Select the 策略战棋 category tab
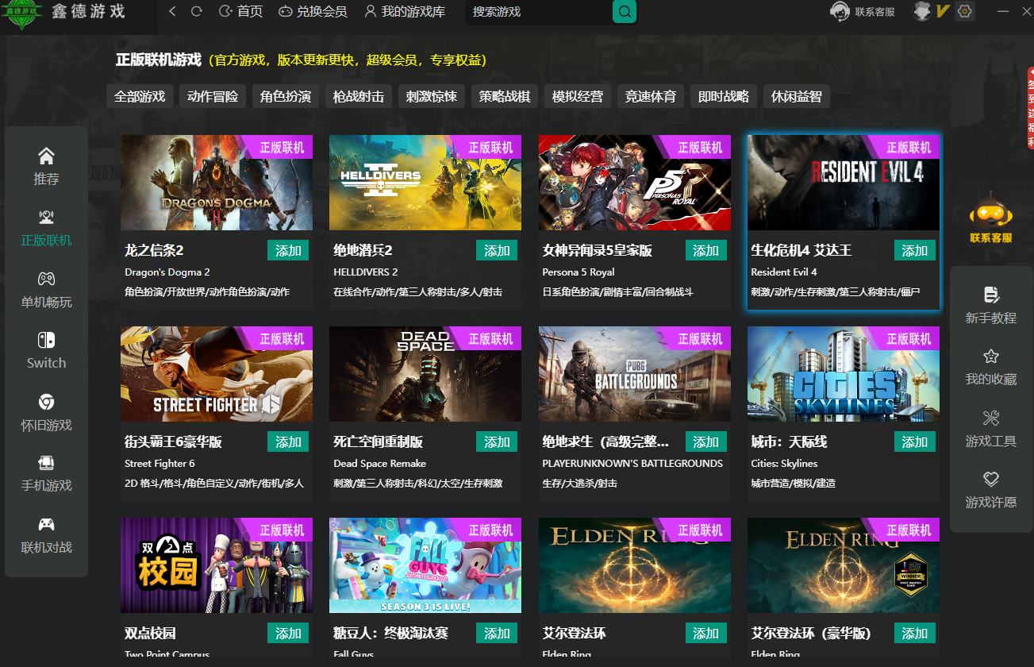This screenshot has height=667, width=1034. click(x=505, y=96)
